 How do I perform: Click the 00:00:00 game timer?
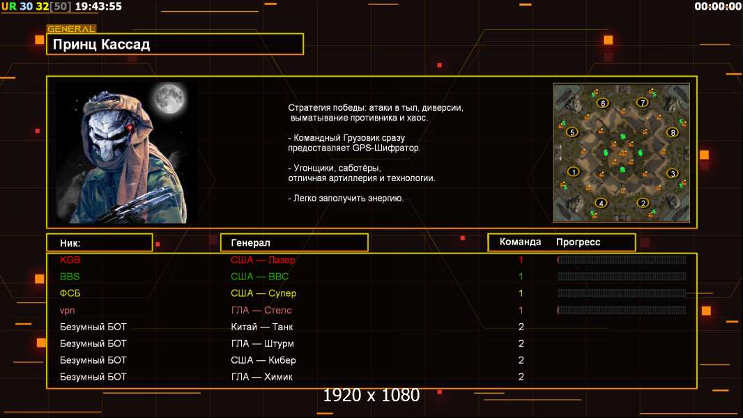click(718, 6)
